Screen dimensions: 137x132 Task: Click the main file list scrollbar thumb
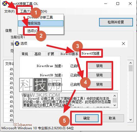pos(131,68)
